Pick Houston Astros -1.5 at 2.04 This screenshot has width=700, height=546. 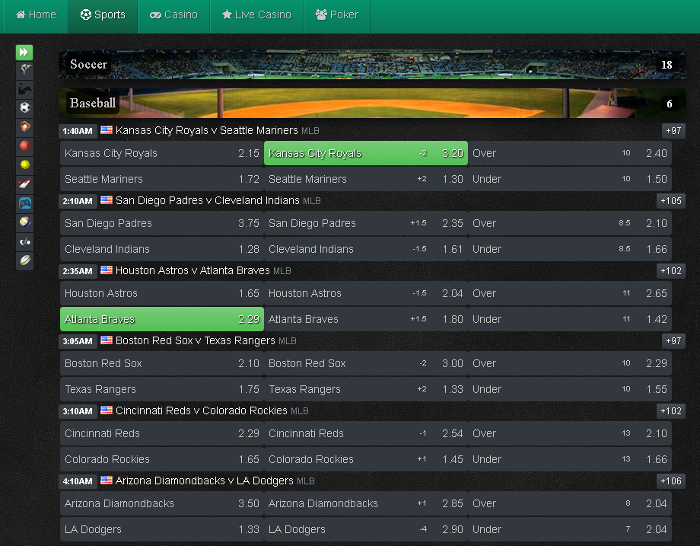[x=366, y=293]
